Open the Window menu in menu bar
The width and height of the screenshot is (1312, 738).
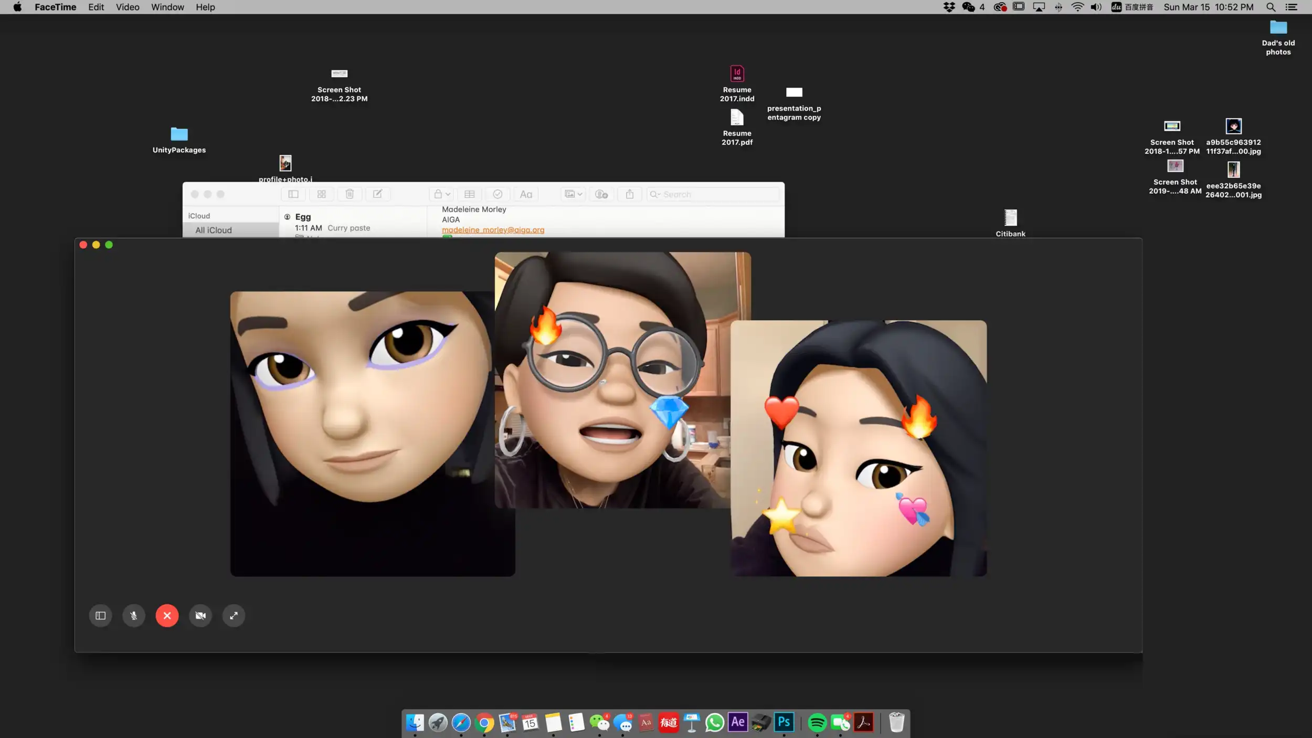click(167, 7)
